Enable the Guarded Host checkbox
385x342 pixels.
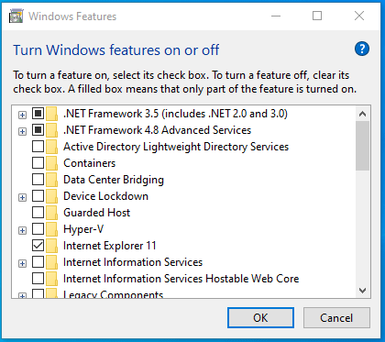38,213
